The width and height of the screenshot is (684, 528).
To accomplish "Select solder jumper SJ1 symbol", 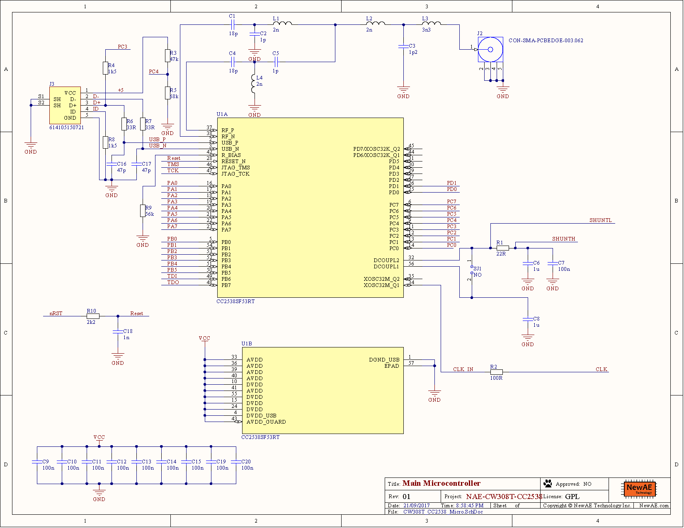I will point(472,270).
